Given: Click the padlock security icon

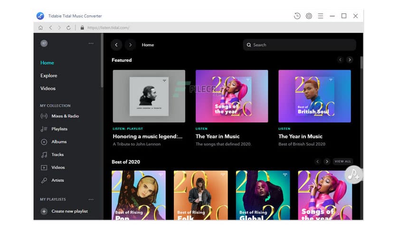Looking at the screenshot, I should pyautogui.click(x=82, y=28).
